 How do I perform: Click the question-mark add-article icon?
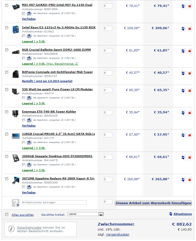16,203
